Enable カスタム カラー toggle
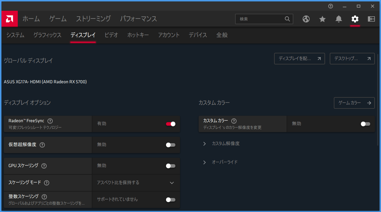Image resolution: width=381 pixels, height=212 pixels. coord(366,124)
